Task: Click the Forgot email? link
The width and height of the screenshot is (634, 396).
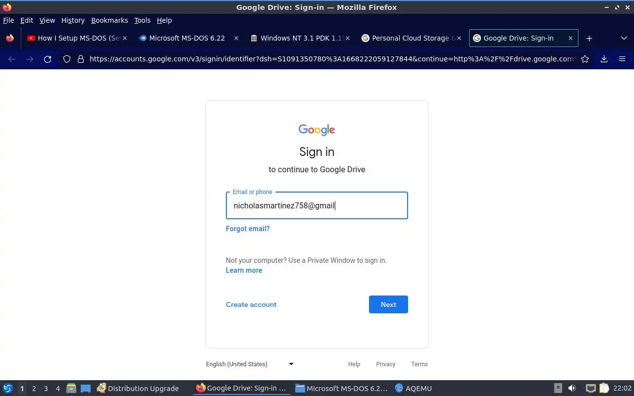Action: coord(248,229)
